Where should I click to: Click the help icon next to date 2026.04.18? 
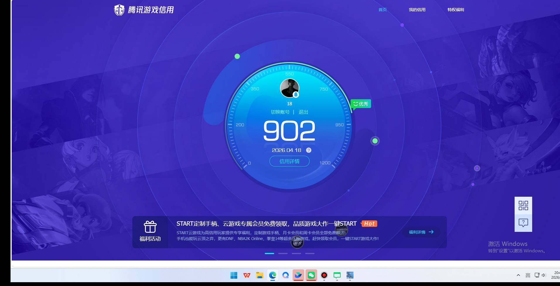coord(308,150)
